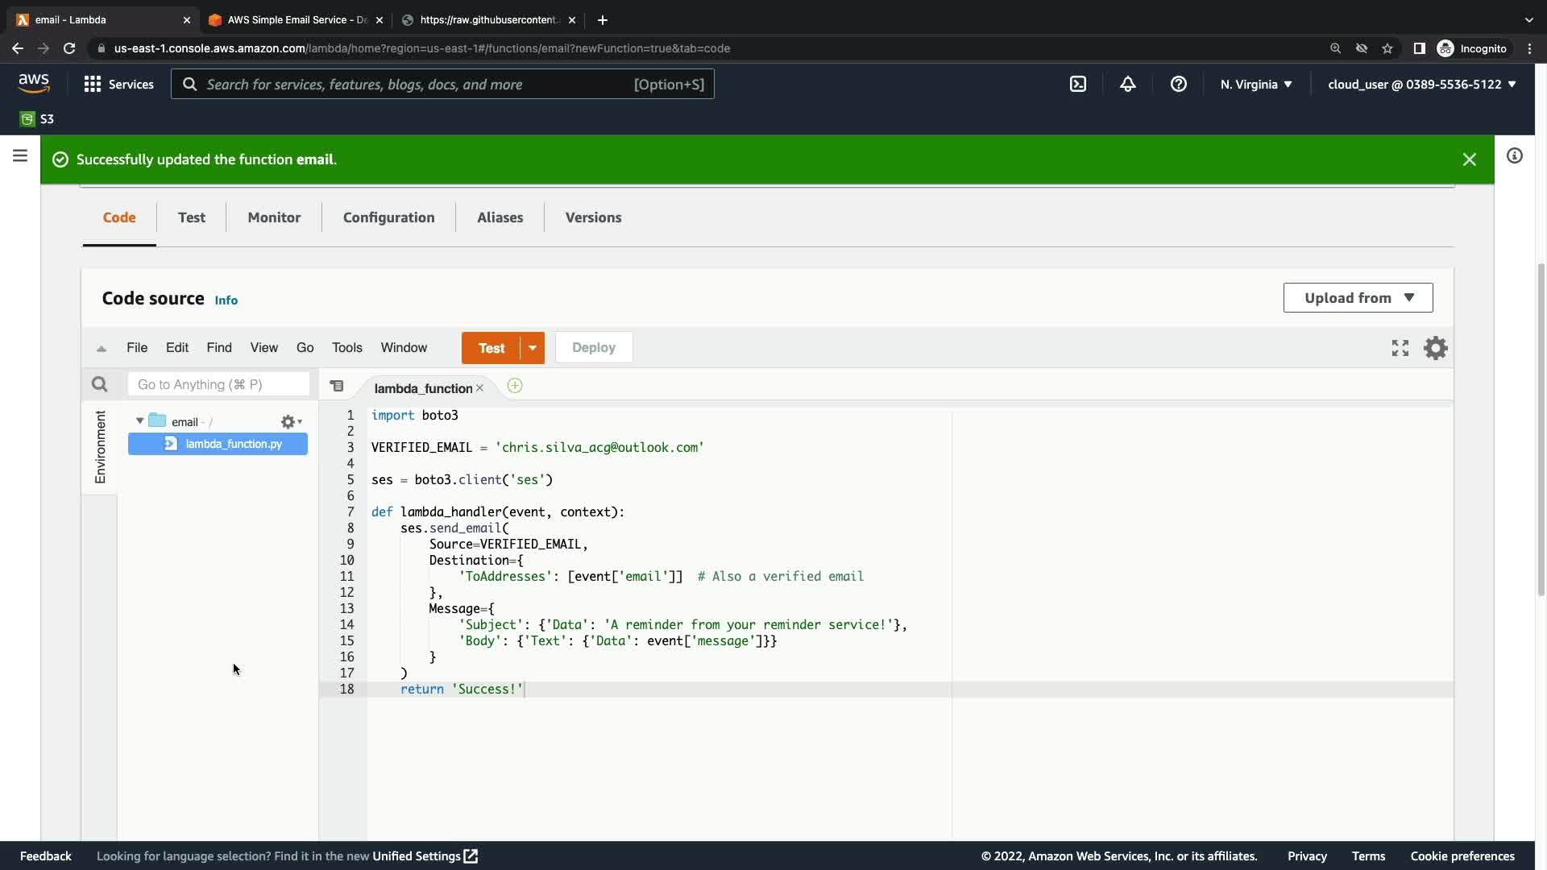
Task: Open the AWS help menu icon
Action: click(1178, 84)
